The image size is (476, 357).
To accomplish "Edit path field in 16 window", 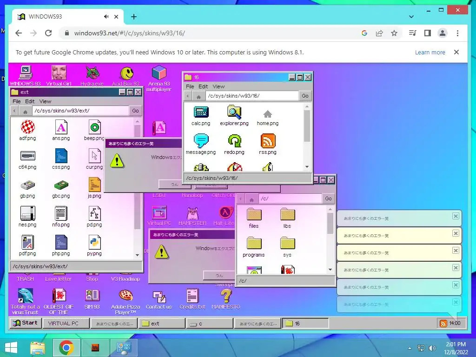I will (252, 96).
